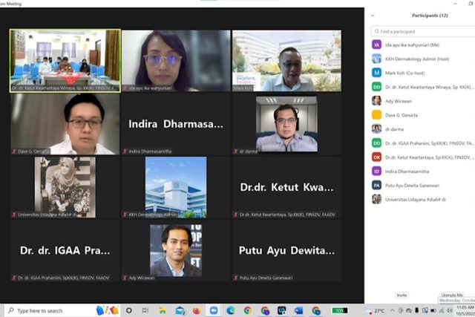Viewport: 475px width, 317px height.
Task: Click 'Dave G. Oenarta' name in participants list
Action: [402, 115]
